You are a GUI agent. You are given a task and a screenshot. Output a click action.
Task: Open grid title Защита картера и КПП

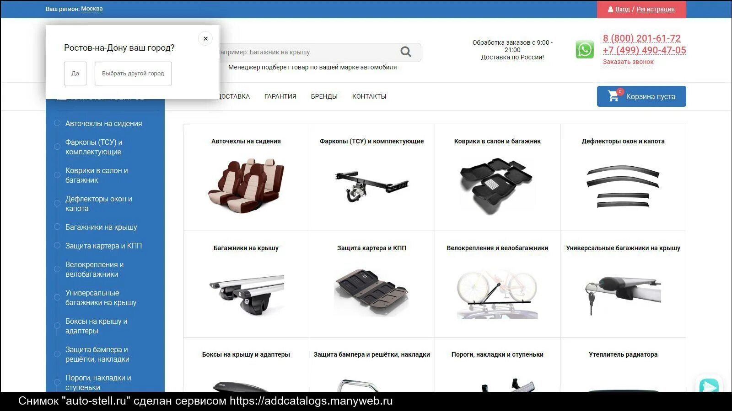[371, 248]
